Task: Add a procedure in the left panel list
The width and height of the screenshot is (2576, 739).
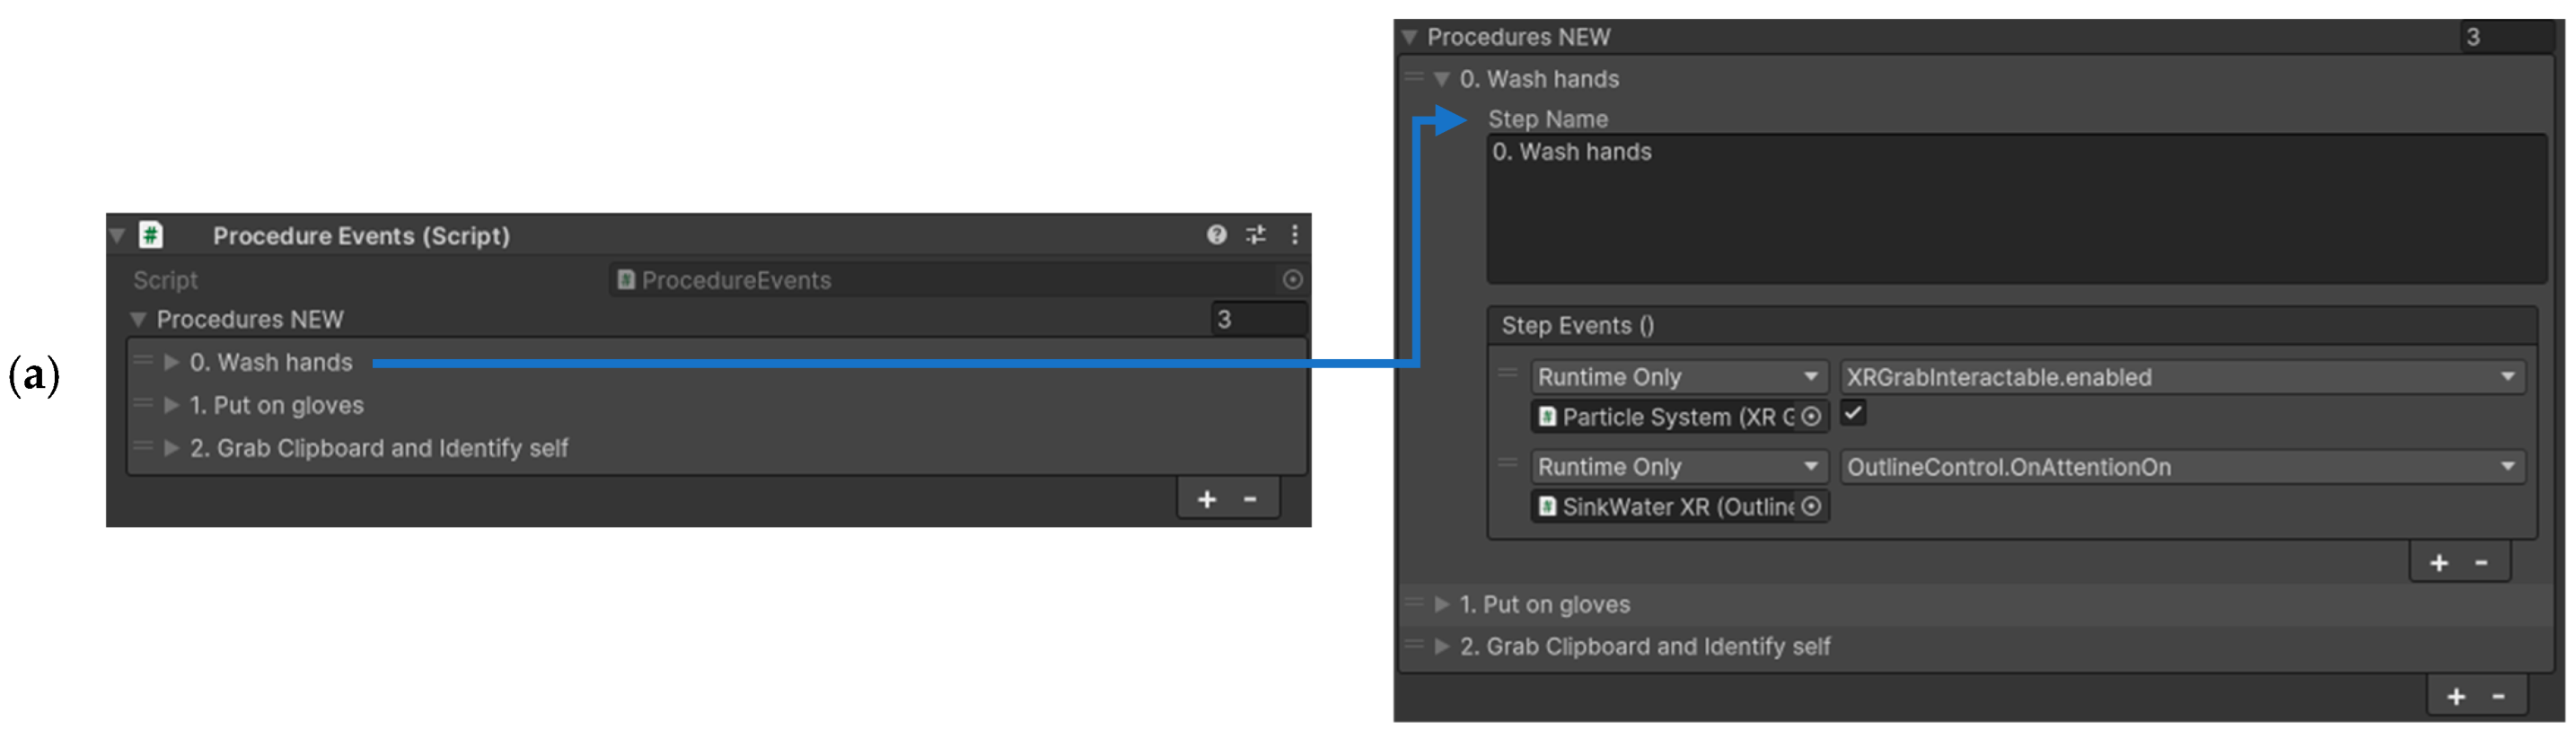Action: pyautogui.click(x=1207, y=499)
